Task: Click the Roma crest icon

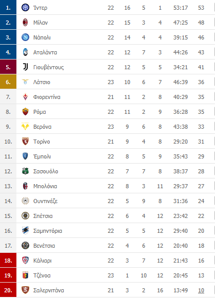Action: pos(25,112)
